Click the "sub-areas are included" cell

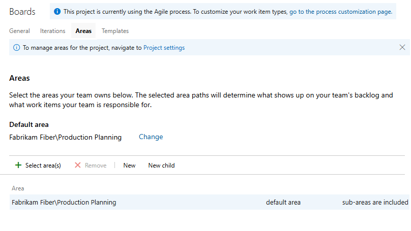(375, 203)
